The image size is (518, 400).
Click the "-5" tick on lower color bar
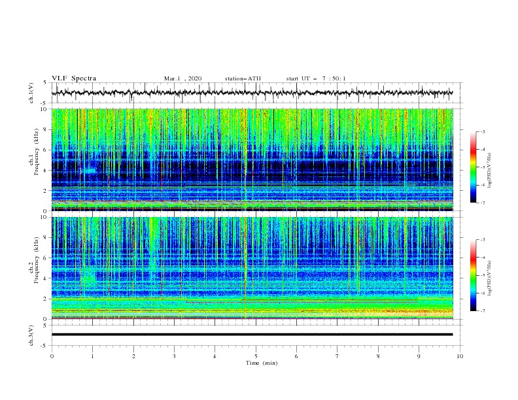tap(482, 275)
